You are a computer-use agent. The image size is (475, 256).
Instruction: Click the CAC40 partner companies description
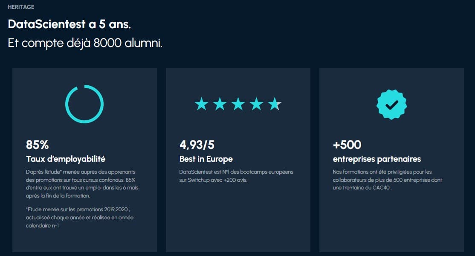[387, 180]
